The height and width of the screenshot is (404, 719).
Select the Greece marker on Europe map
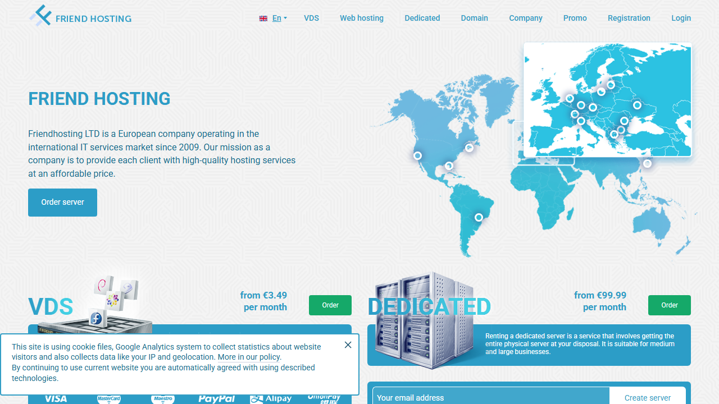614,135
